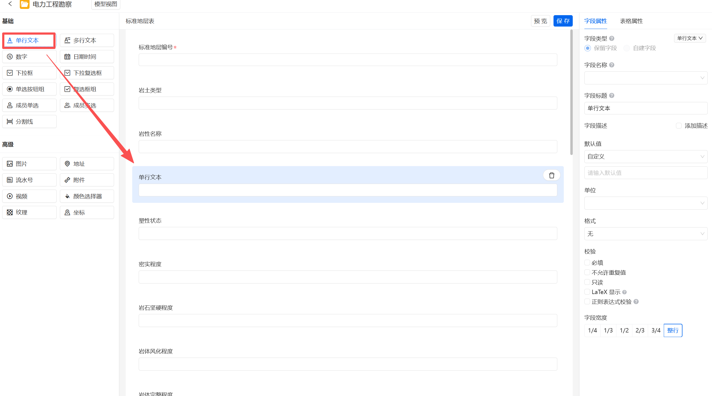Viewport: 712px width, 396px height.
Task: Delete the selected 单行文本 field
Action: 551,176
